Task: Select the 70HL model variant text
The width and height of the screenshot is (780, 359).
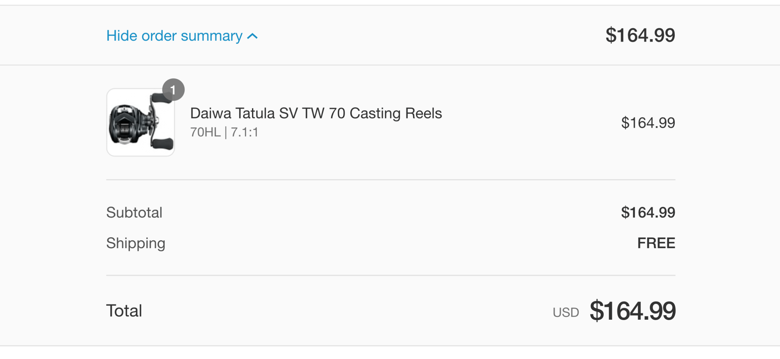Action: pos(205,132)
